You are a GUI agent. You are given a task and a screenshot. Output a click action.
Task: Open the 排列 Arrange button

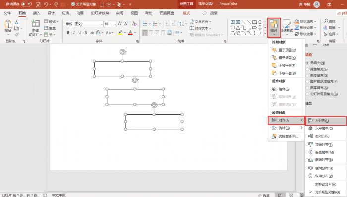tap(274, 27)
